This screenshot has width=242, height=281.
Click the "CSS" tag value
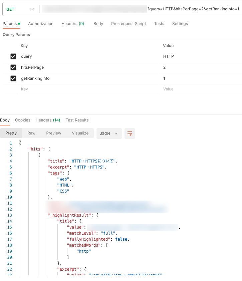click(63, 191)
